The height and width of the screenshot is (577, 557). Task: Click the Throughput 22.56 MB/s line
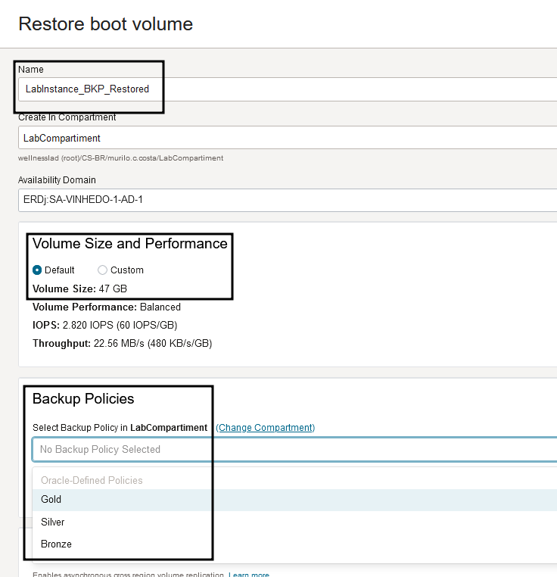(122, 344)
